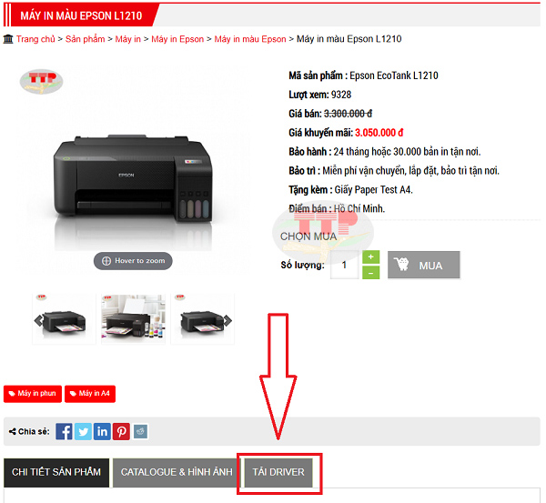Screen dimensions: 546x503
Task: Select the middle printer with inks thumbnail
Action: point(133,319)
